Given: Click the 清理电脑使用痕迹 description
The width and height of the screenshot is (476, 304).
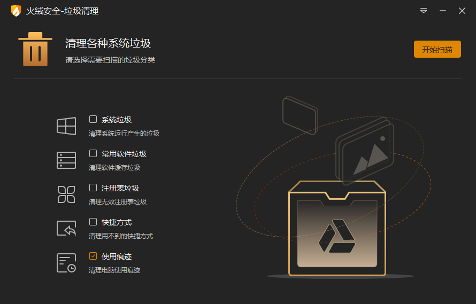Looking at the screenshot, I should click(114, 270).
